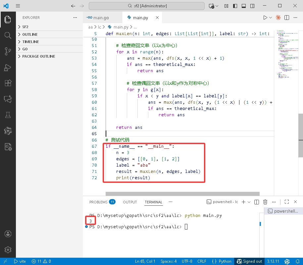Open errors and warnings count in status bar
Image resolution: width=303 pixels, height=265 pixels.
(41, 261)
